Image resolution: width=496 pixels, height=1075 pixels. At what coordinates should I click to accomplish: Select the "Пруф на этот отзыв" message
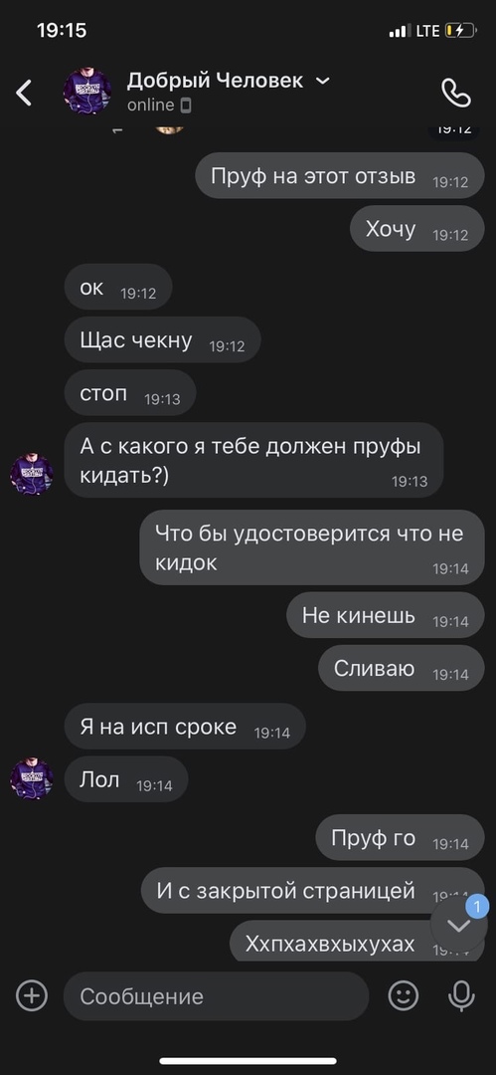tap(340, 176)
